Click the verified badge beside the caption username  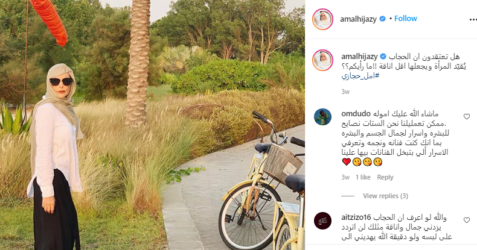click(383, 57)
